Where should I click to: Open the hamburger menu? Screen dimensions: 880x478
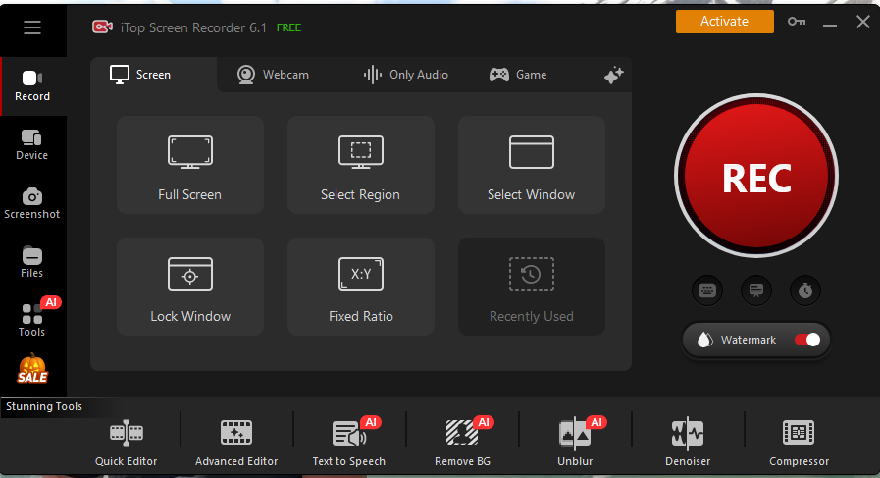(32, 27)
